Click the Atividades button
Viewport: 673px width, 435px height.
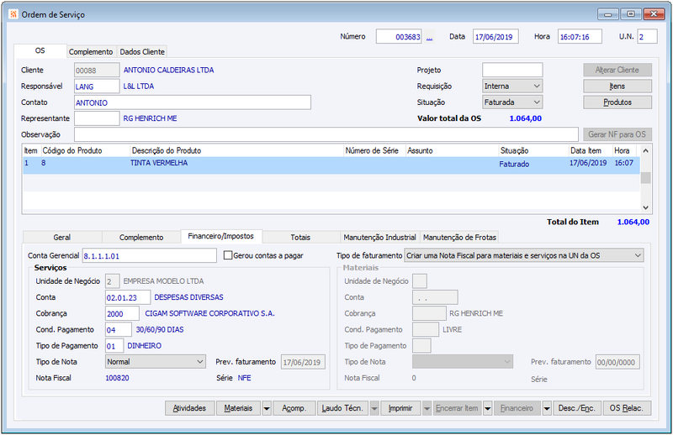click(x=189, y=408)
